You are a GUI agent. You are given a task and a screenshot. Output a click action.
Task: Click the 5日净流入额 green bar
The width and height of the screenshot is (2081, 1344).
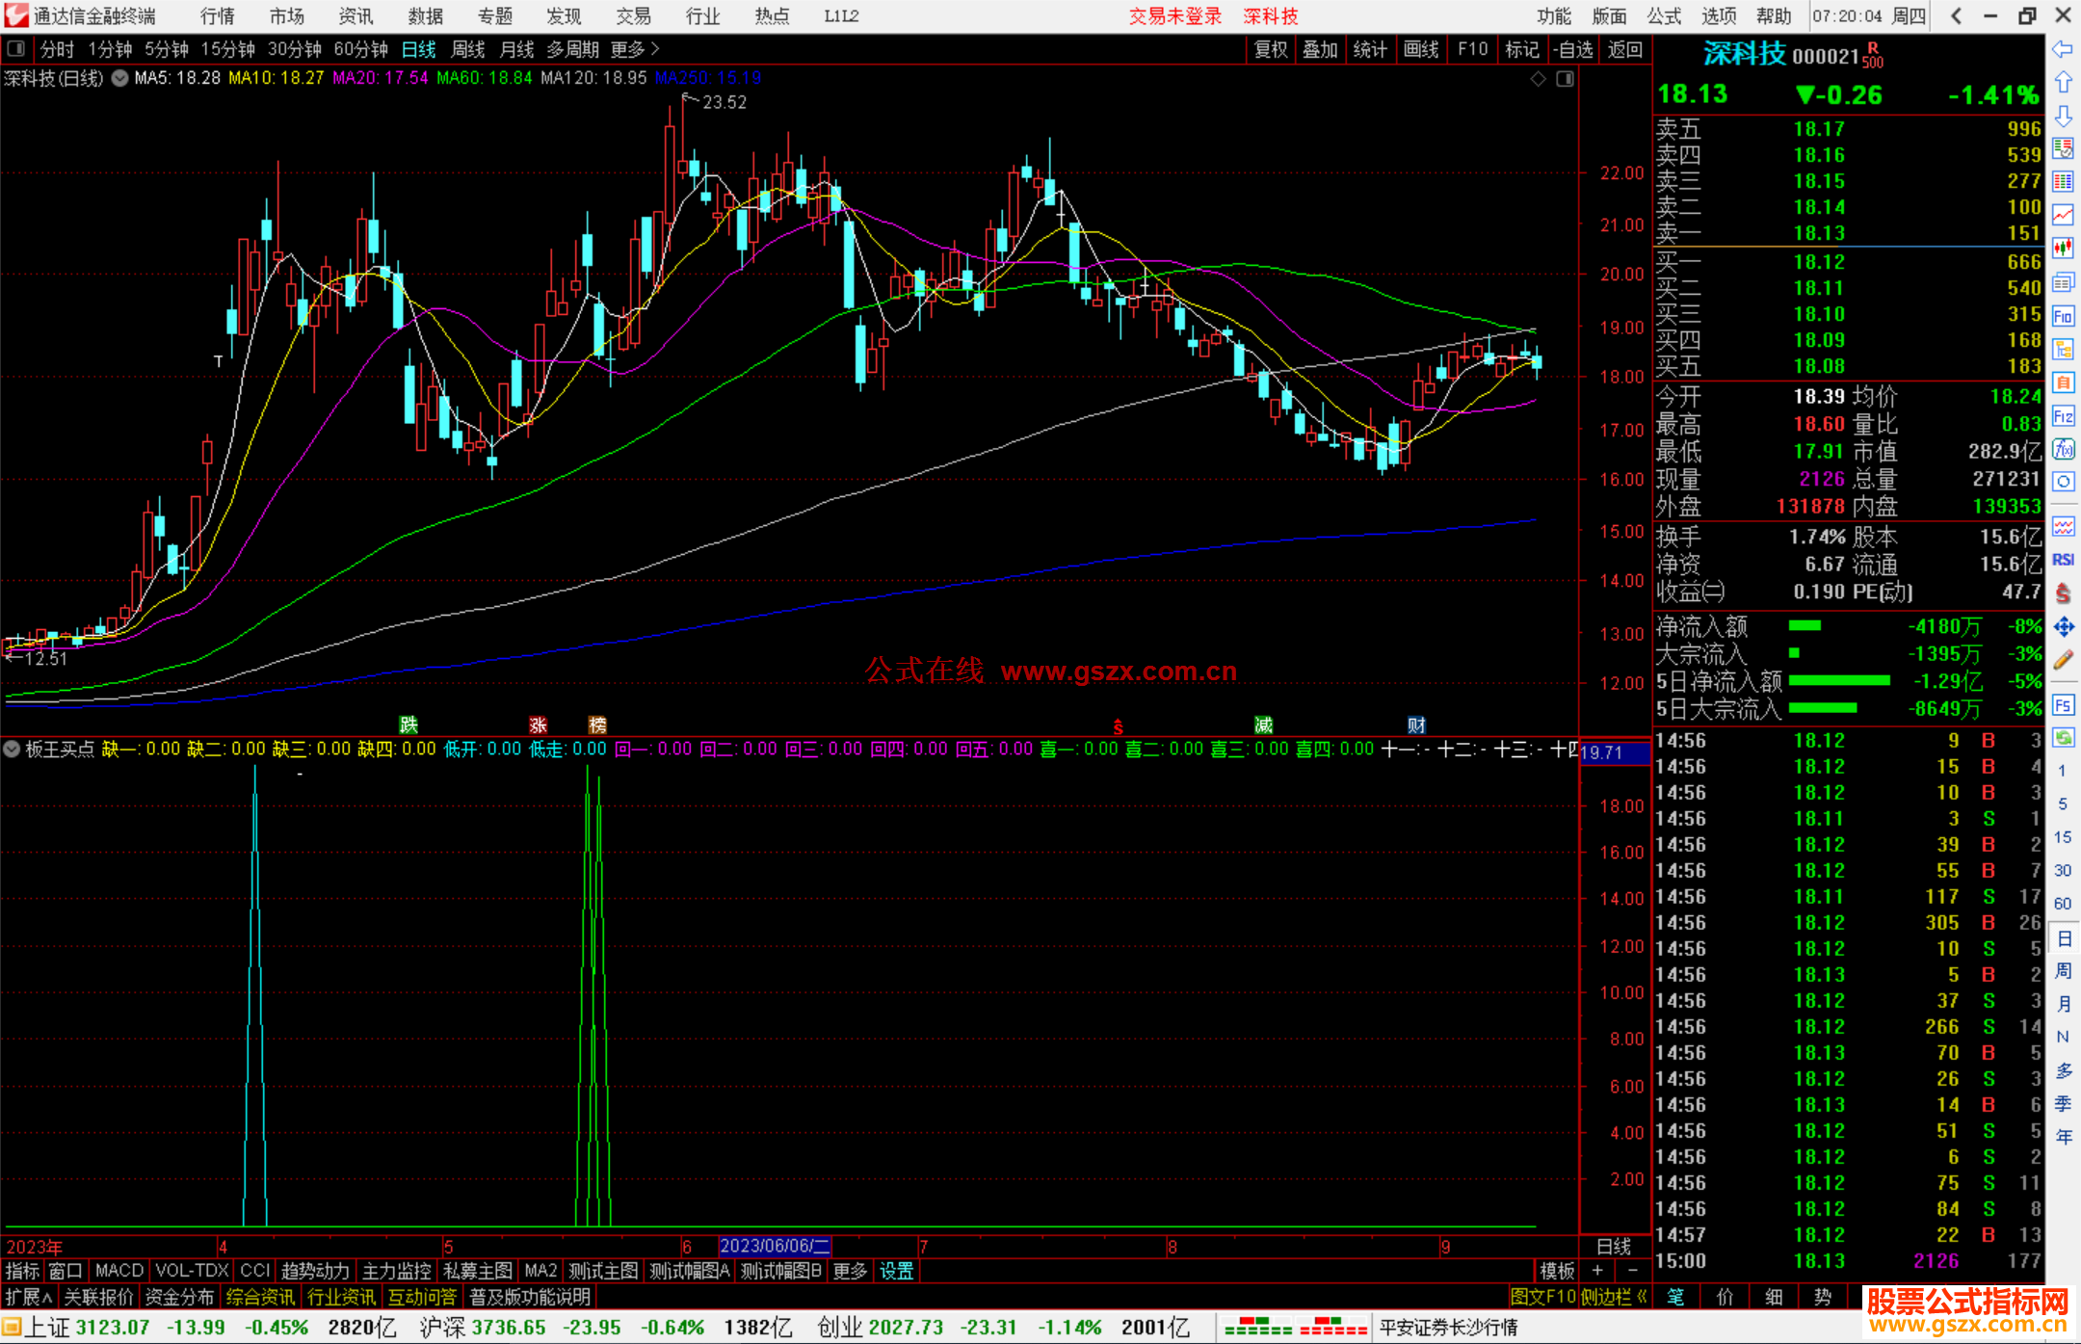pos(1838,681)
